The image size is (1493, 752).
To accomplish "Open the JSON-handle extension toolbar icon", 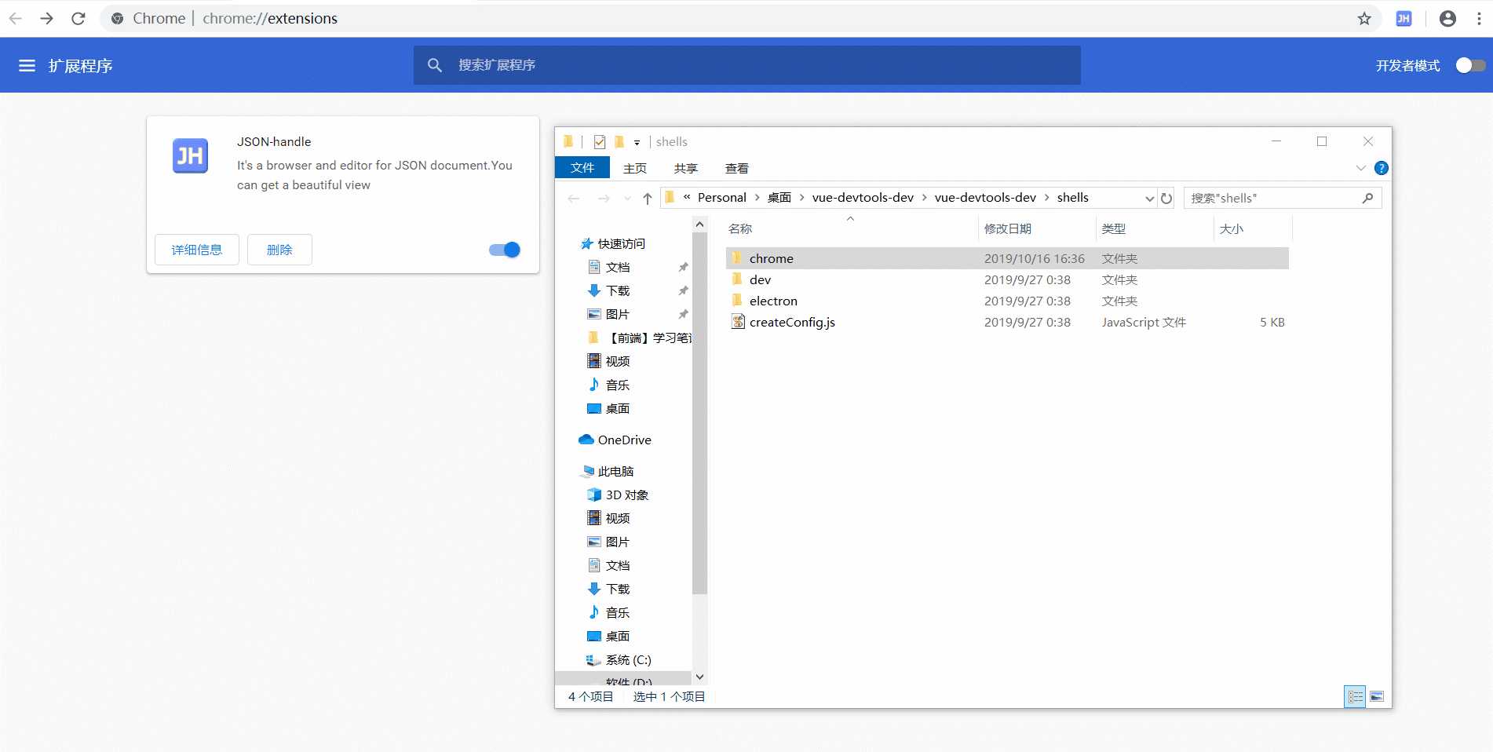I will 1404,19.
